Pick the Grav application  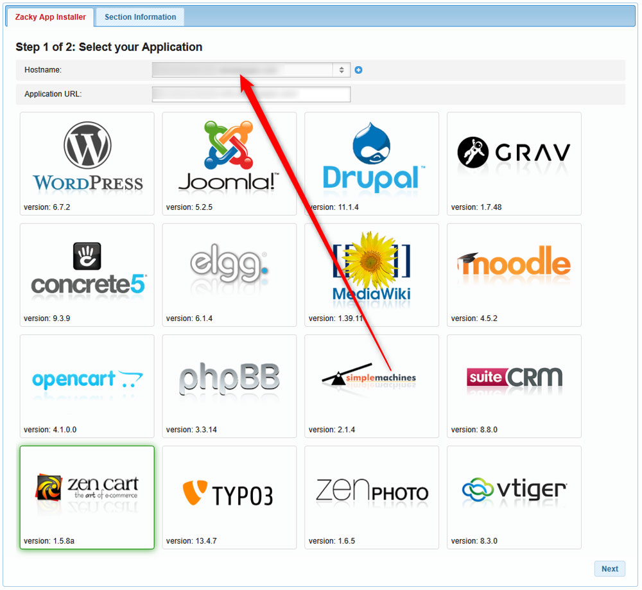(x=514, y=161)
